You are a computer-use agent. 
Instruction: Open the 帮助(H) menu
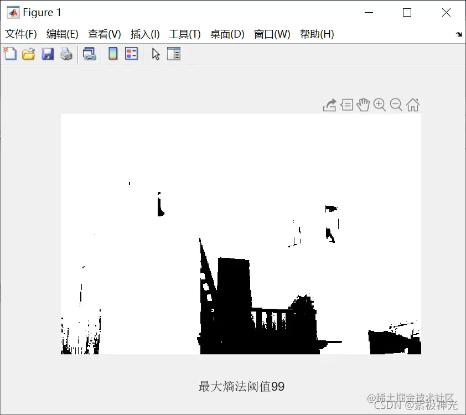click(316, 34)
